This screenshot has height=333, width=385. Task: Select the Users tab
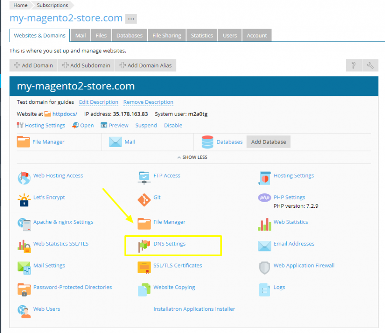[x=230, y=35]
